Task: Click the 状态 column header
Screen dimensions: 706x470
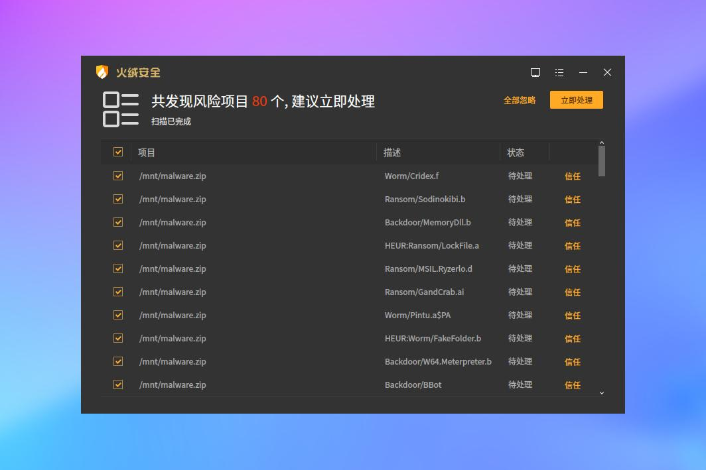Action: point(516,152)
